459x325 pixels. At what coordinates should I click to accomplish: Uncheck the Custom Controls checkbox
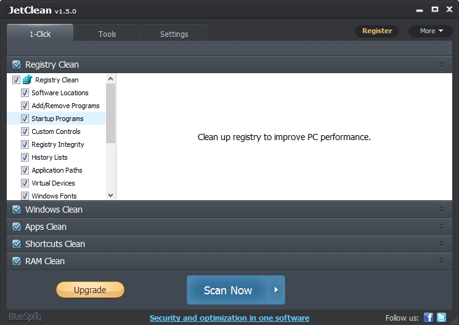click(25, 131)
